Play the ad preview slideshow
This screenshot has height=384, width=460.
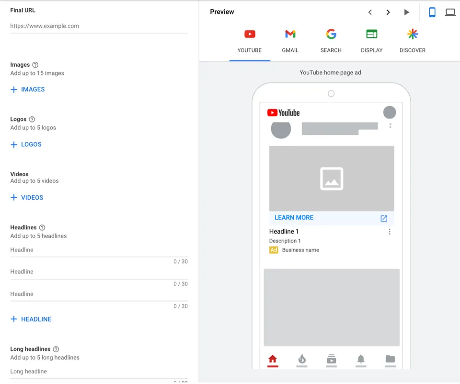[x=406, y=12]
